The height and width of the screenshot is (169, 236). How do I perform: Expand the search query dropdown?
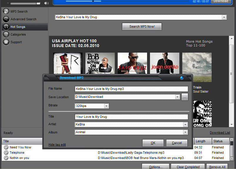pos(224,17)
